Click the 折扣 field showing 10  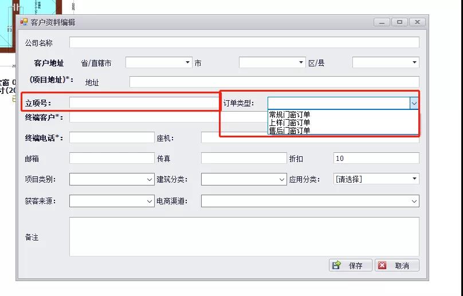point(376,158)
